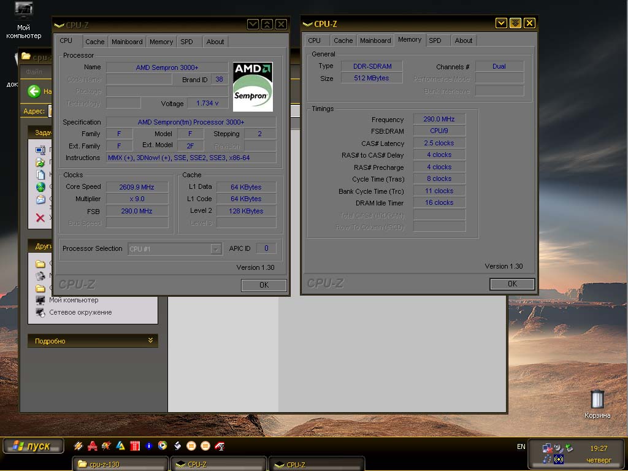This screenshot has width=628, height=471.
Task: Open About tab in left CPU-Z window
Action: coord(215,42)
